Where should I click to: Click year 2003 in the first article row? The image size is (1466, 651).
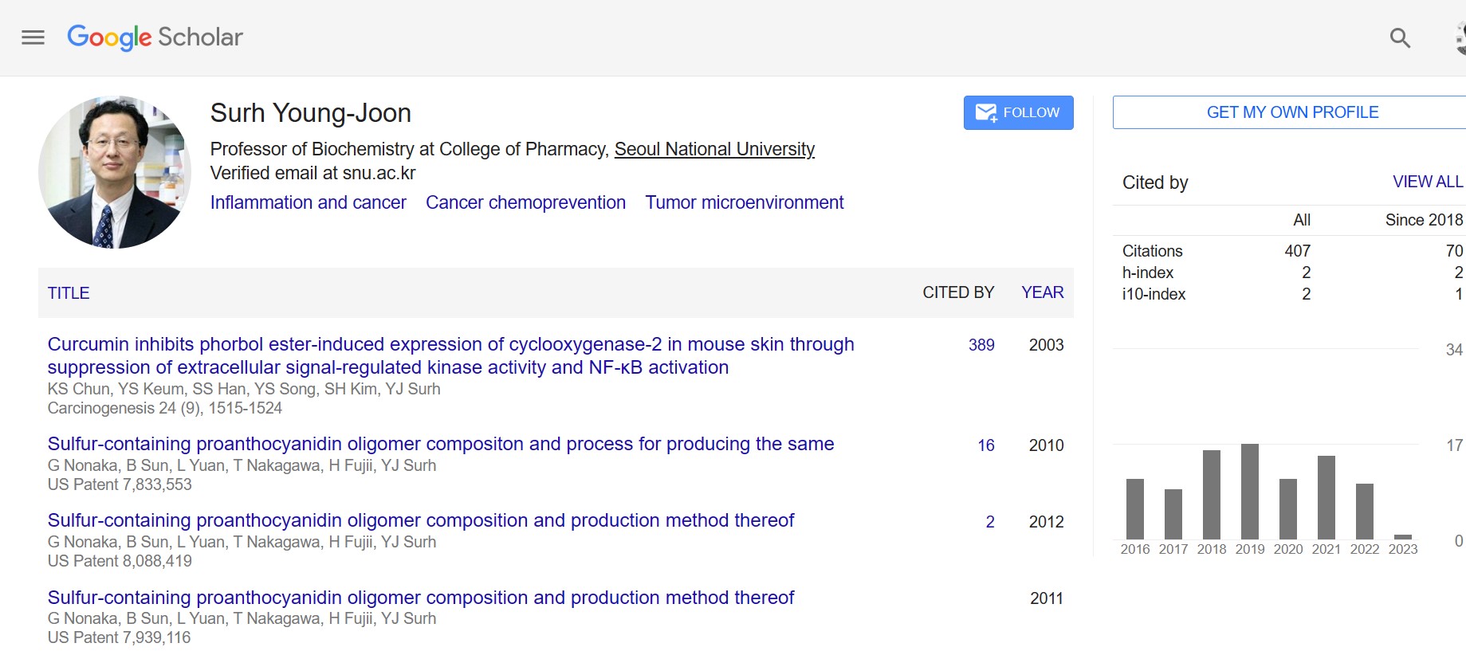pos(1046,345)
